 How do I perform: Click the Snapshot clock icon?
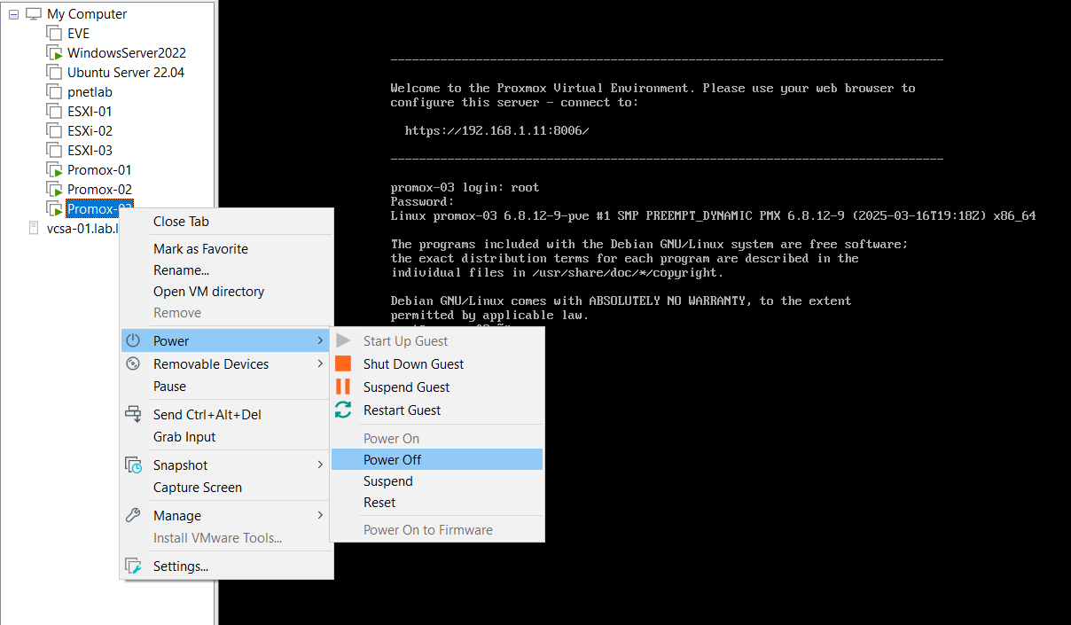click(133, 465)
